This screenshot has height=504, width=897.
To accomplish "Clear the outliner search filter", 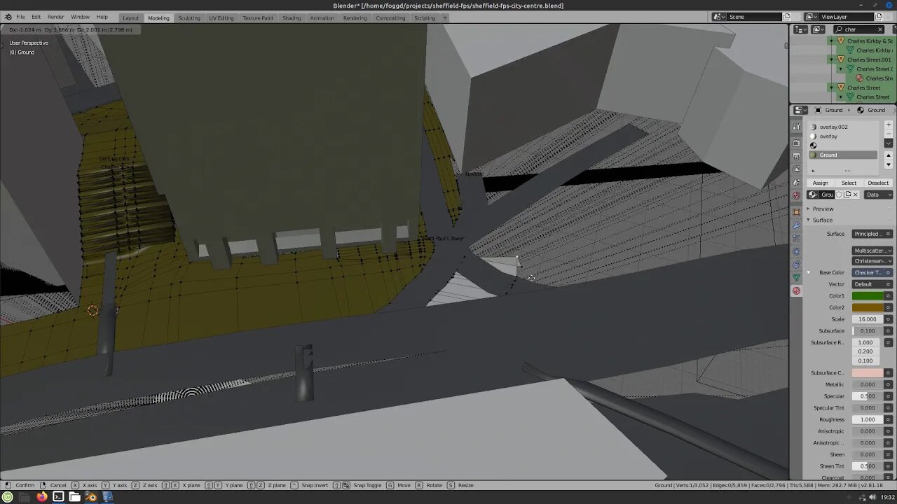I will click(880, 29).
